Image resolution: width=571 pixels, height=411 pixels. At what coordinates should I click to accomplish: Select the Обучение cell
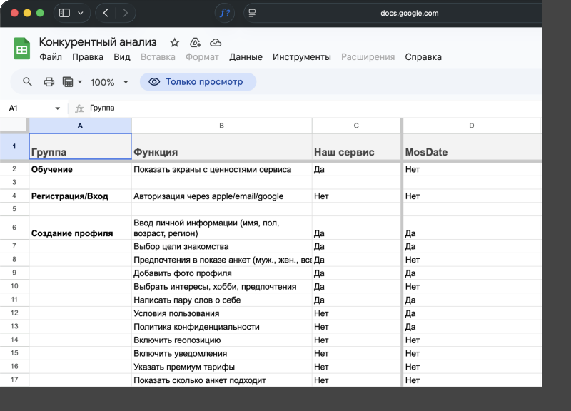pos(80,169)
